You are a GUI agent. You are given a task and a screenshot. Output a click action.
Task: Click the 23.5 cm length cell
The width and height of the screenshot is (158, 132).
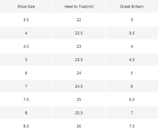click(x=79, y=60)
